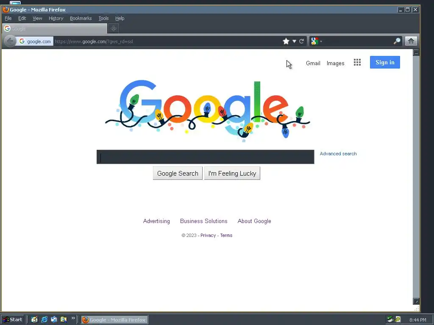Open the Tools menu

[103, 18]
